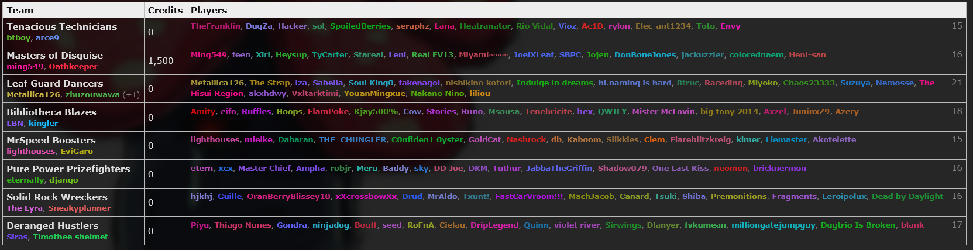
Task: Click player name Tenebricite
Action: [548, 111]
